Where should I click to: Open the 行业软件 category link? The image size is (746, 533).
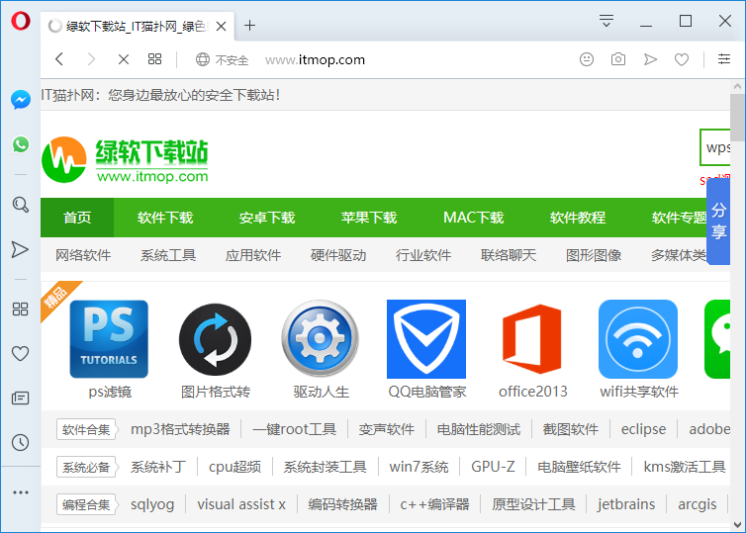423,255
